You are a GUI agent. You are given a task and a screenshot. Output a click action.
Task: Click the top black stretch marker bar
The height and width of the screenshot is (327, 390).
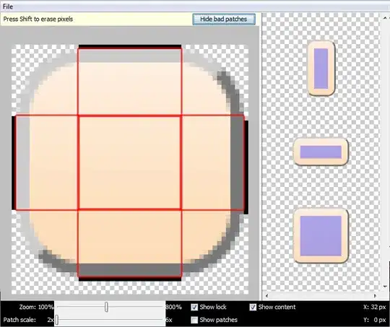pyautogui.click(x=130, y=47)
